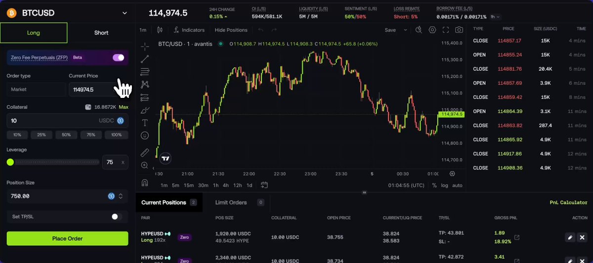
Task: Click the wallet balance icon
Action: pyautogui.click(x=88, y=107)
